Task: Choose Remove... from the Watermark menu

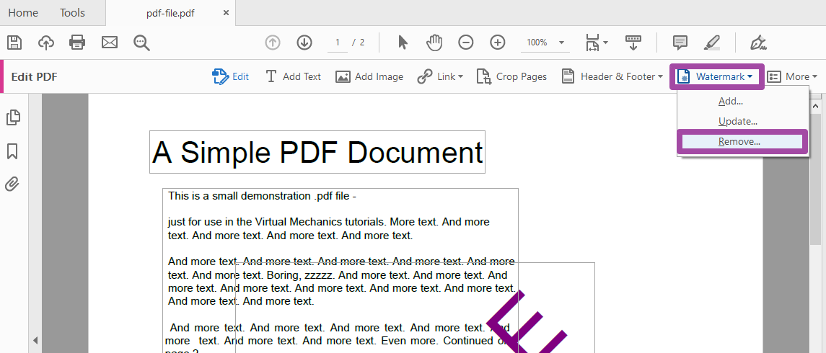Action: [742, 141]
